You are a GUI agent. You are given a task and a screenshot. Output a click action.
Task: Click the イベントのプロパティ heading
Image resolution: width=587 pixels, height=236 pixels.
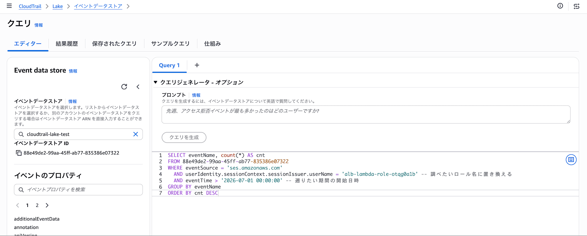click(48, 176)
